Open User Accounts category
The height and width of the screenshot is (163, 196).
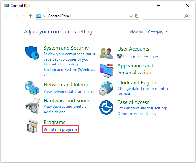coord(133,49)
